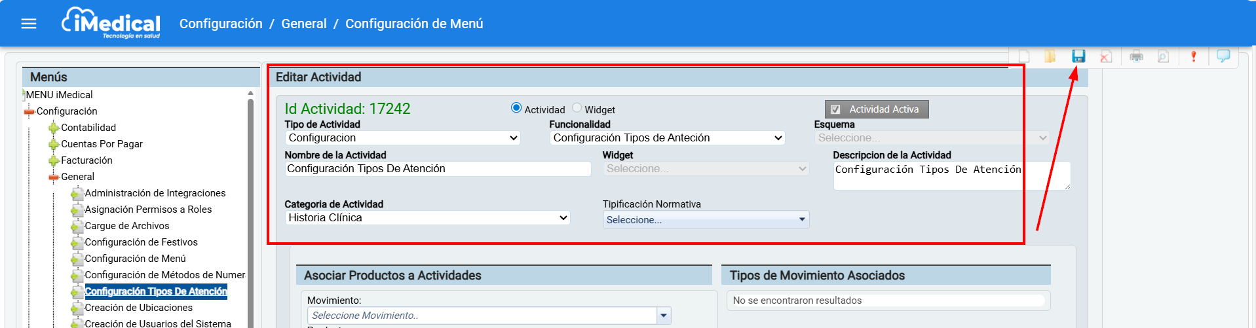Screen dimensions: 1256x328
Task: Click the printer icon in toolbar
Action: click(1136, 56)
